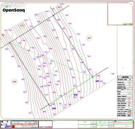Click the solid green wall line on the plan
This screenshot has height=129, width=135.
click(x=71, y=91)
